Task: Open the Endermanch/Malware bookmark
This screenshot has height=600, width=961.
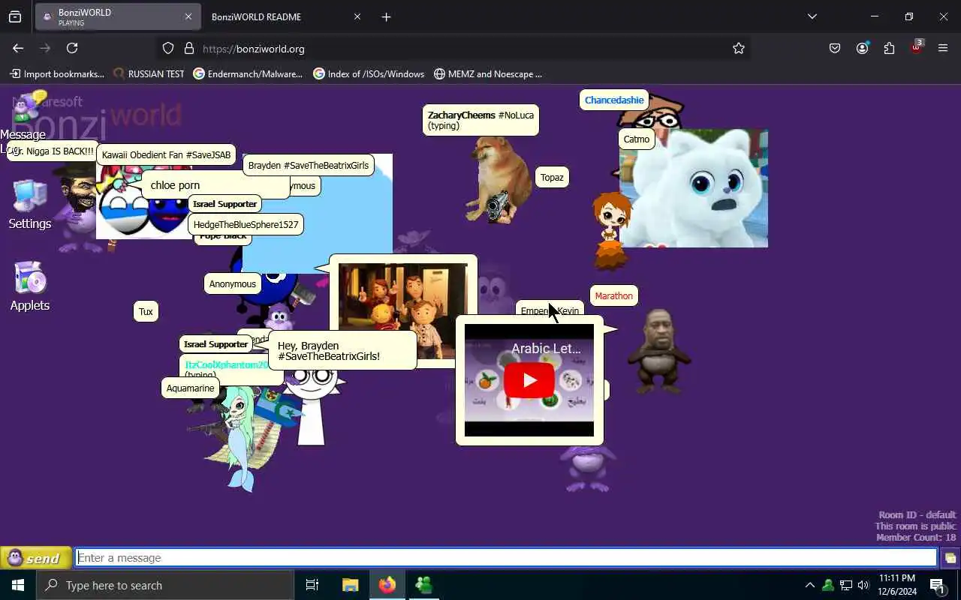Action: point(249,73)
